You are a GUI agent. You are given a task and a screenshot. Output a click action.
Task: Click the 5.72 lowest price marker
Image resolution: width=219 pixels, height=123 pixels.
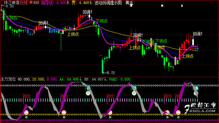[x=109, y=73]
